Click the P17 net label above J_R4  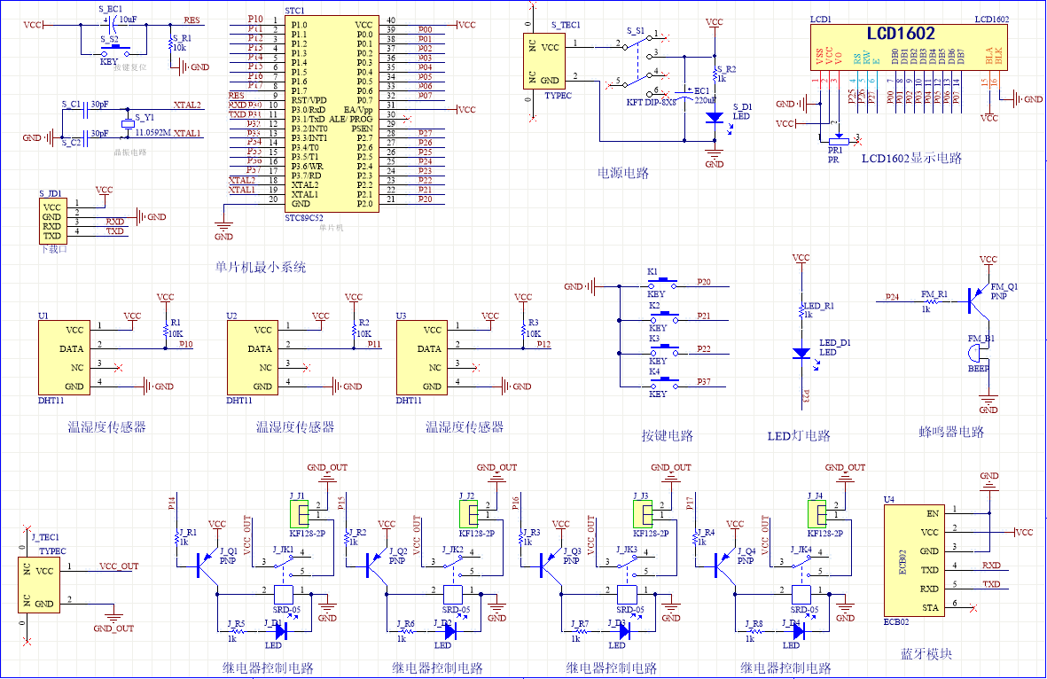pos(690,503)
